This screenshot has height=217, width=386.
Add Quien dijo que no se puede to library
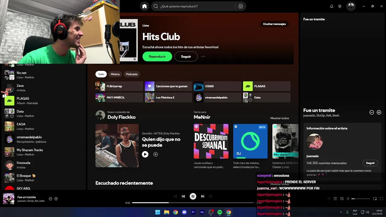156,154
